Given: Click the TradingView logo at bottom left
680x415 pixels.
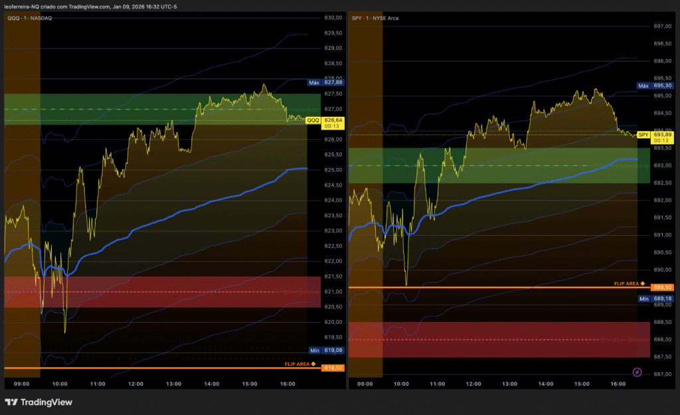Looking at the screenshot, I should click(39, 402).
